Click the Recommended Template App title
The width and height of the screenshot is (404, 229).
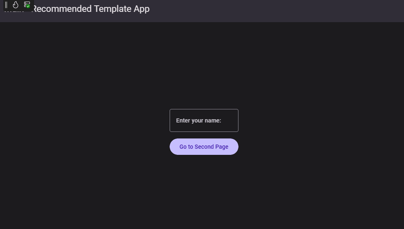point(91,9)
